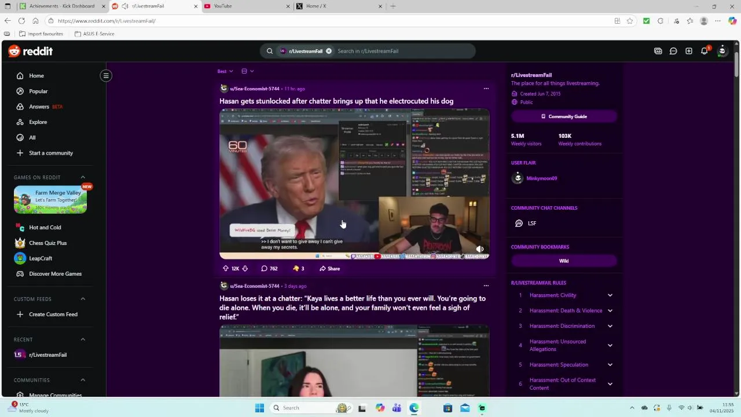Open the Reddit chat icon
Screen dimensions: 741x417
[673, 51]
